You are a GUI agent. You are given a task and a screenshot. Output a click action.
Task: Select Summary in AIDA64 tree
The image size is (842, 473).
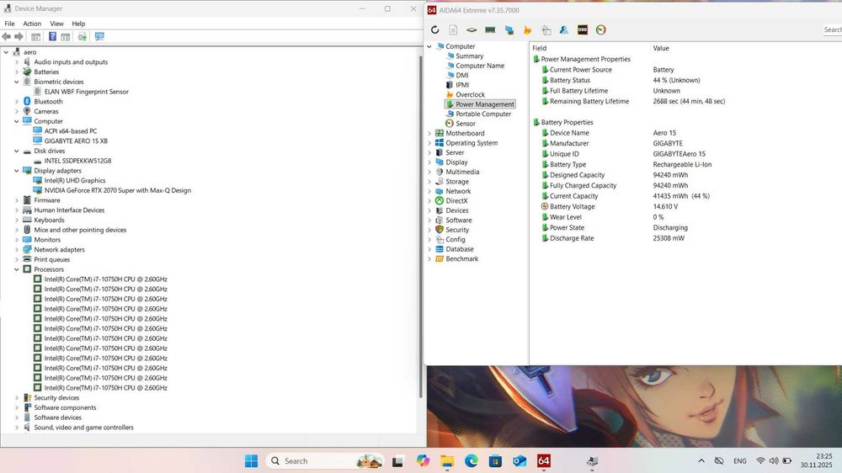click(469, 56)
